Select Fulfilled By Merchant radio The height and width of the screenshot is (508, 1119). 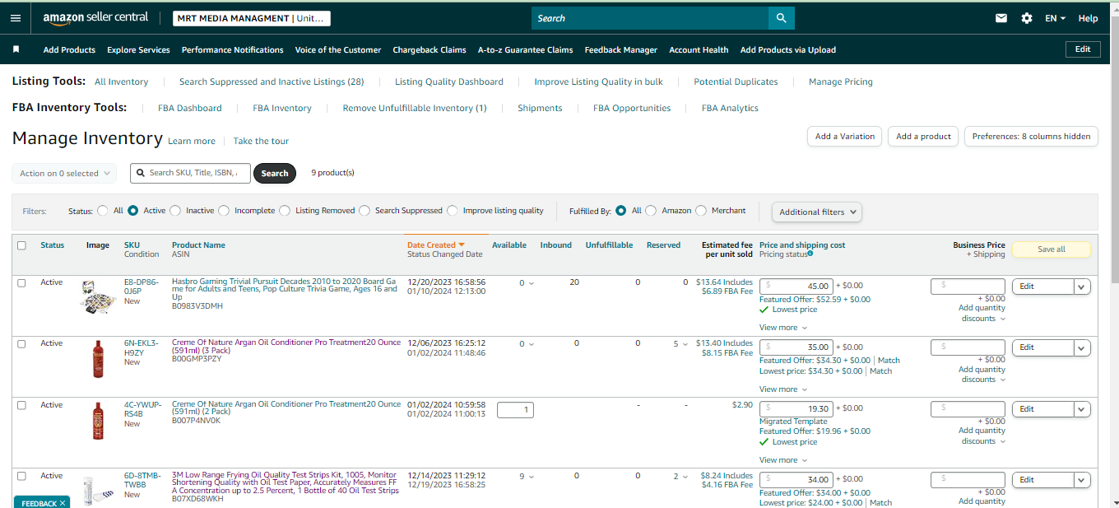(x=701, y=211)
